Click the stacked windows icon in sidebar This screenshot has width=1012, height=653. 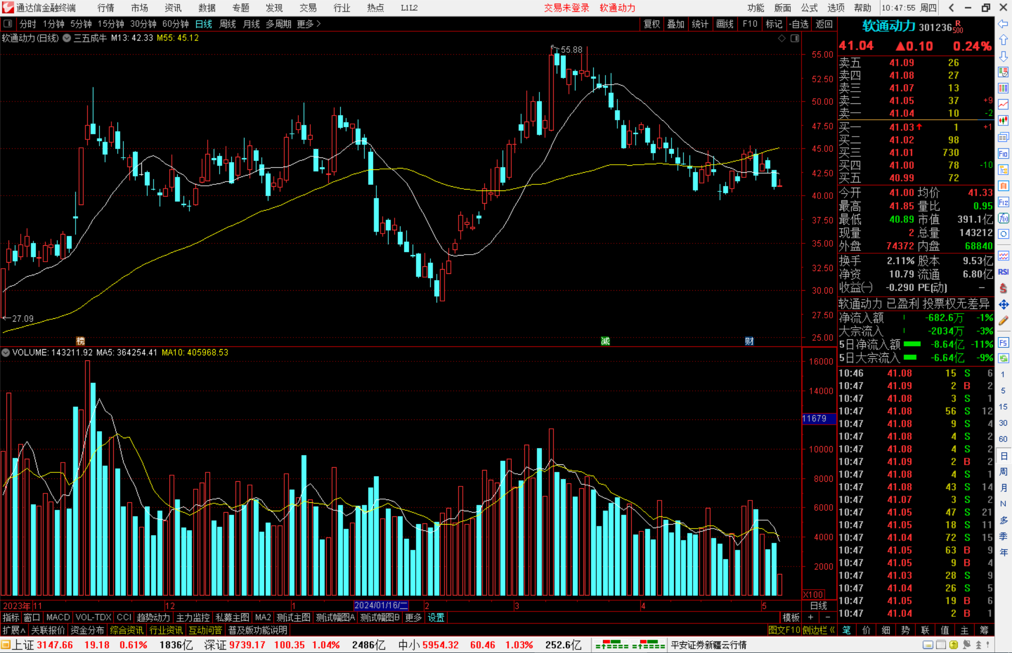click(1003, 137)
